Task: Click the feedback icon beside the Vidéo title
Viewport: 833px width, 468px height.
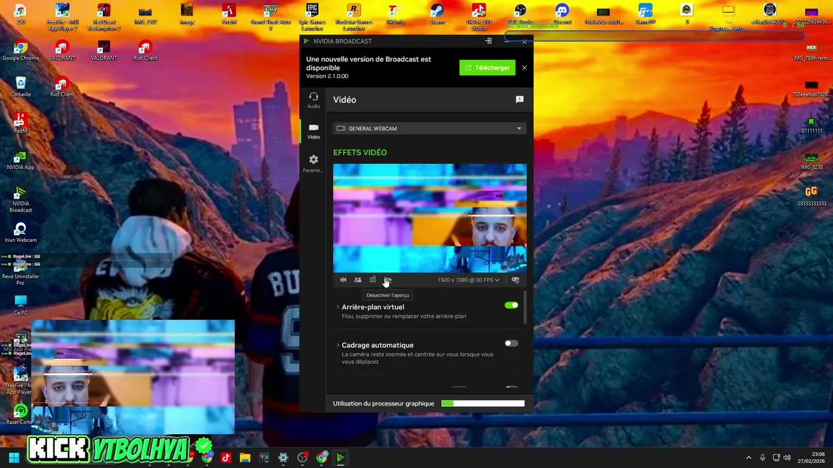Action: (519, 99)
